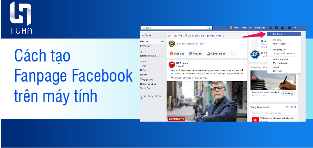Image resolution: width=313 pixels, height=148 pixels.
Task: Switch to the "Video trực tiếp" composer tab
Action: pyautogui.click(x=215, y=36)
